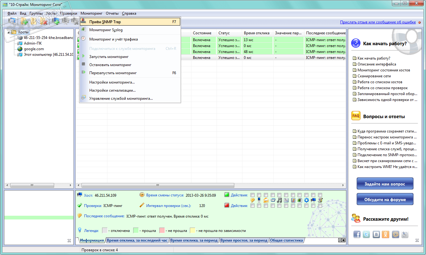Close the right help panel with X
426x255 pixels.
pyautogui.click(x=417, y=240)
